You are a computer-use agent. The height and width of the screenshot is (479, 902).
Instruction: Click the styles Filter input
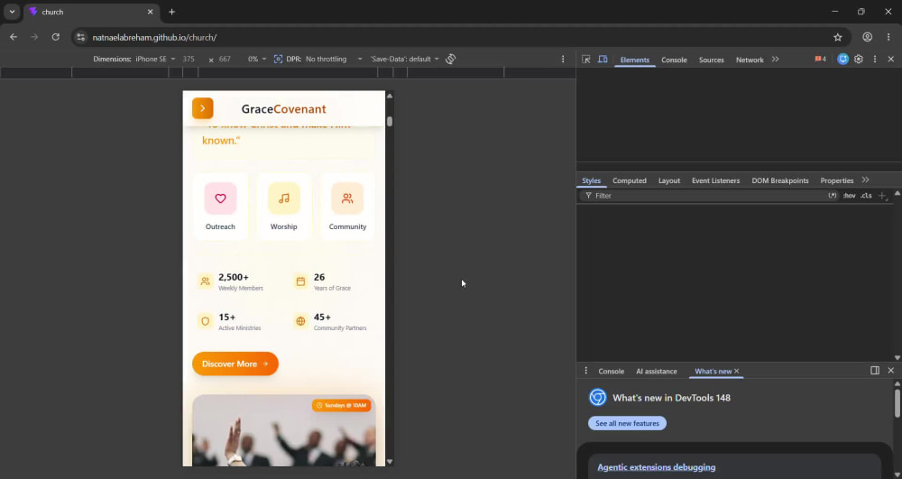click(707, 196)
